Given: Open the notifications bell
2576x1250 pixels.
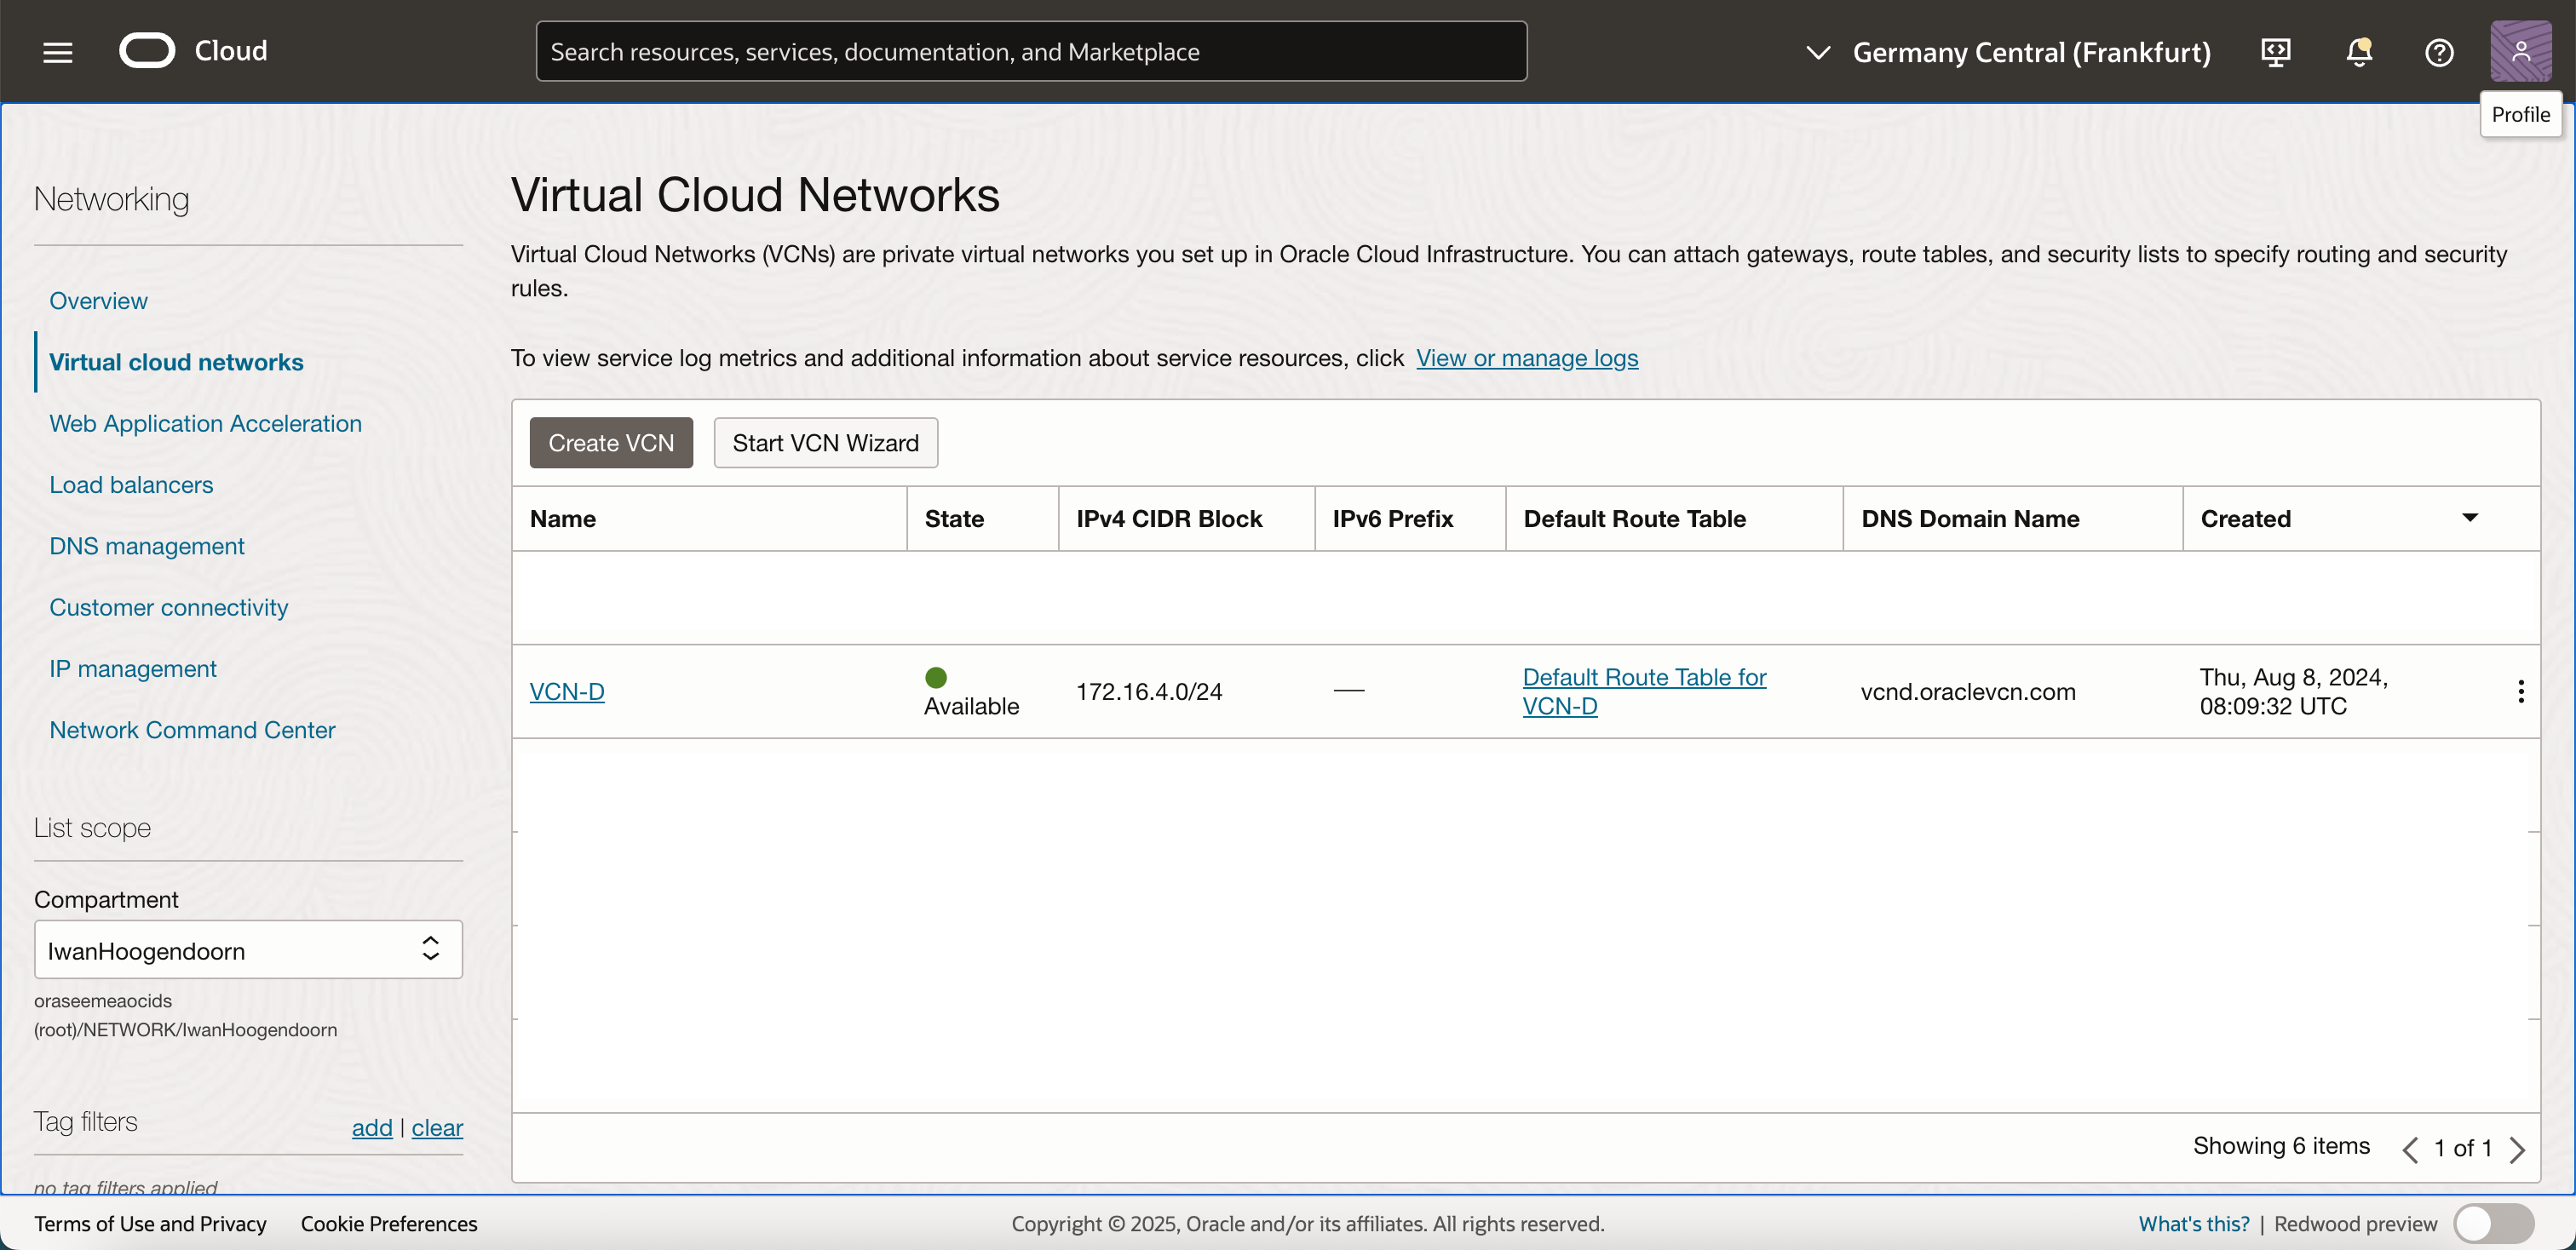Looking at the screenshot, I should (2358, 52).
